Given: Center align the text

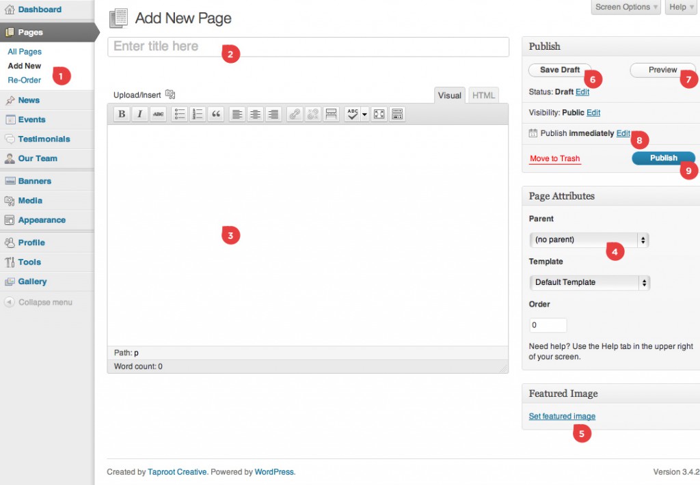Looking at the screenshot, I should coord(255,114).
